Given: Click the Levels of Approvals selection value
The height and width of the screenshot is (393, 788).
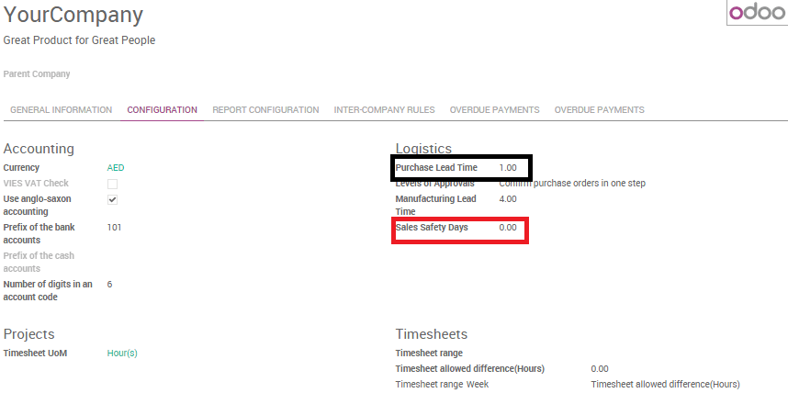Looking at the screenshot, I should click(x=572, y=184).
